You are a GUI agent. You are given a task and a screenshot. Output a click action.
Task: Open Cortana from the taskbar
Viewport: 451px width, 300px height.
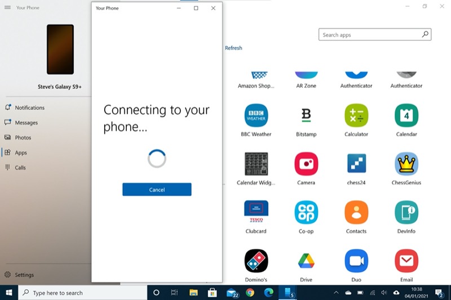pos(156,293)
